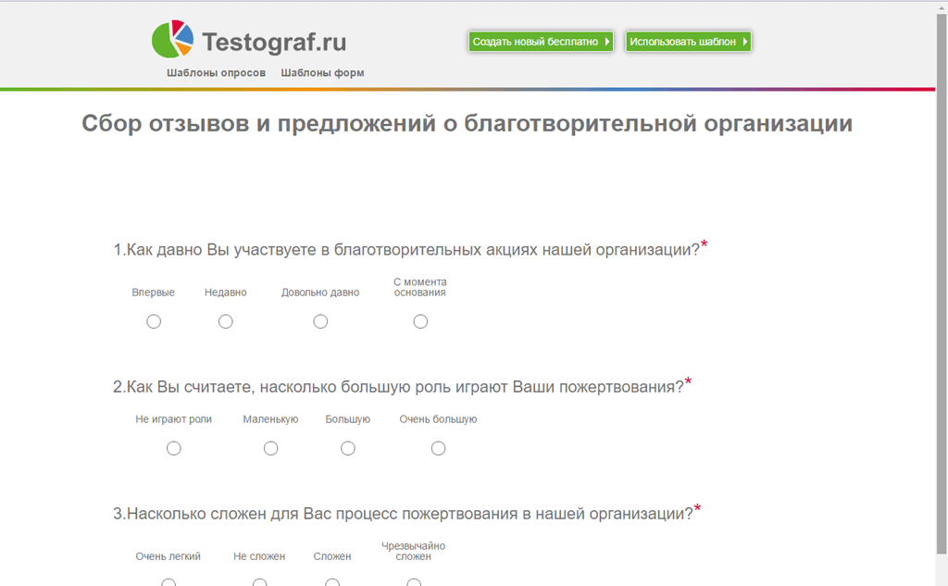Click the page's vertical scrollbar
The width and height of the screenshot is (948, 586).
point(942,278)
